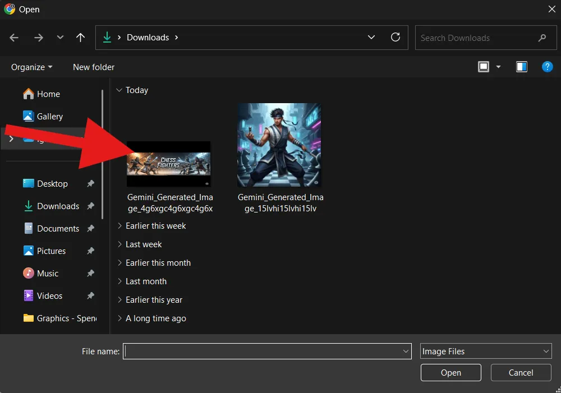Expand the Earlier this month group
This screenshot has height=393, width=561.
pyautogui.click(x=119, y=263)
